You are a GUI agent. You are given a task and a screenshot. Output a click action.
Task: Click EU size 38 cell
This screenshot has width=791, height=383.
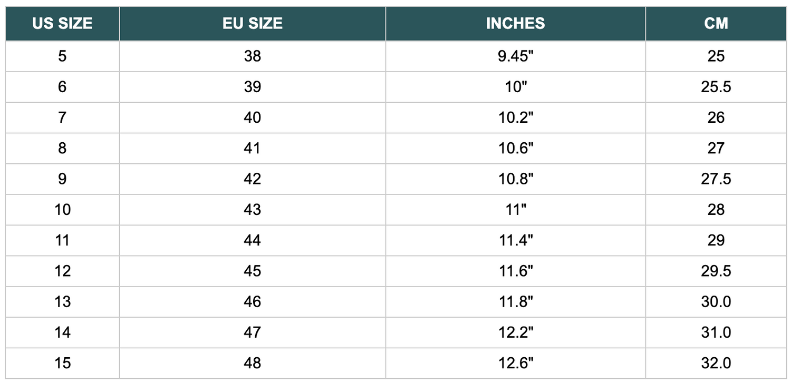click(253, 56)
